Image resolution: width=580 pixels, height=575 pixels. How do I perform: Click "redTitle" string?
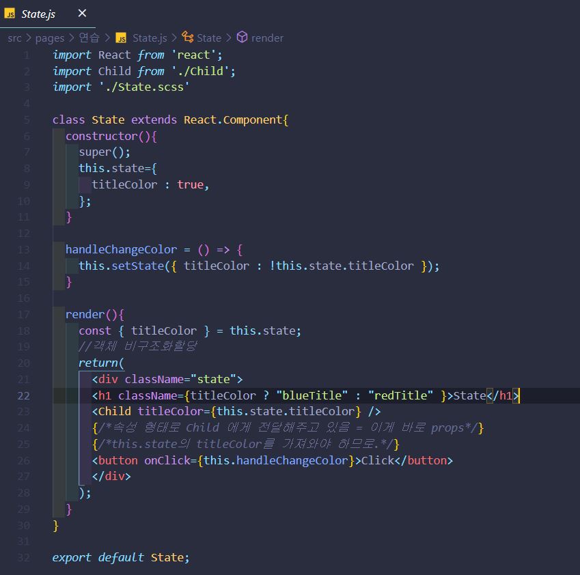point(400,395)
